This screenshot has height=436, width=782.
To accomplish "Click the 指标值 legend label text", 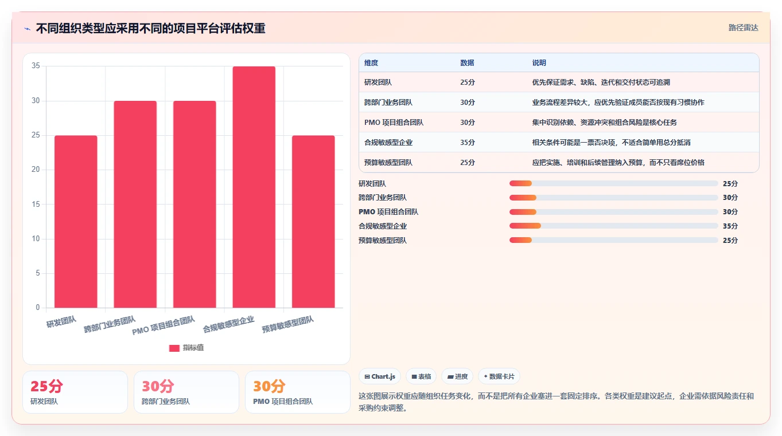I will click(x=193, y=348).
